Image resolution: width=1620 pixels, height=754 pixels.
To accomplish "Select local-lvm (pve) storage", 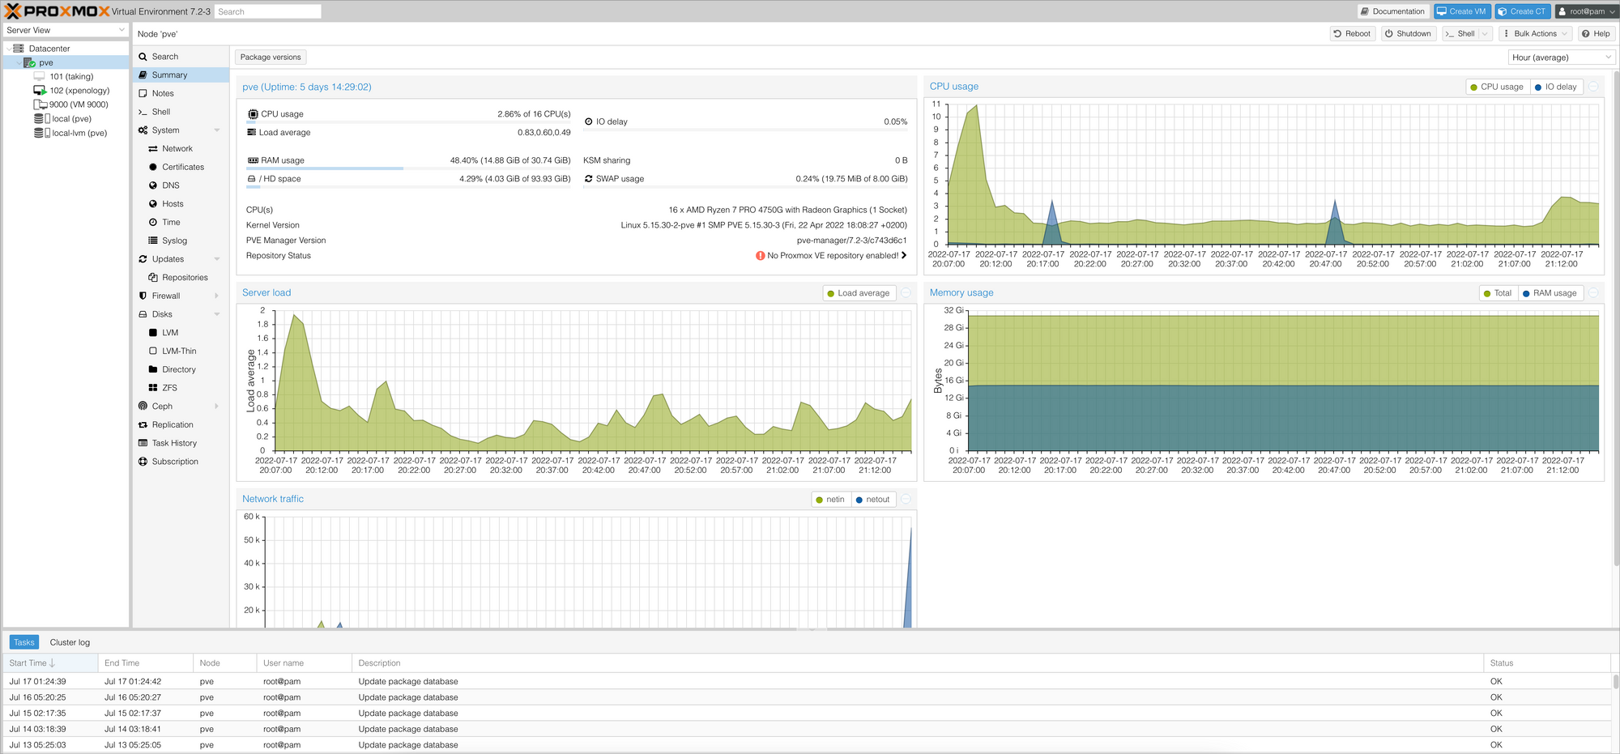I will pyautogui.click(x=79, y=133).
